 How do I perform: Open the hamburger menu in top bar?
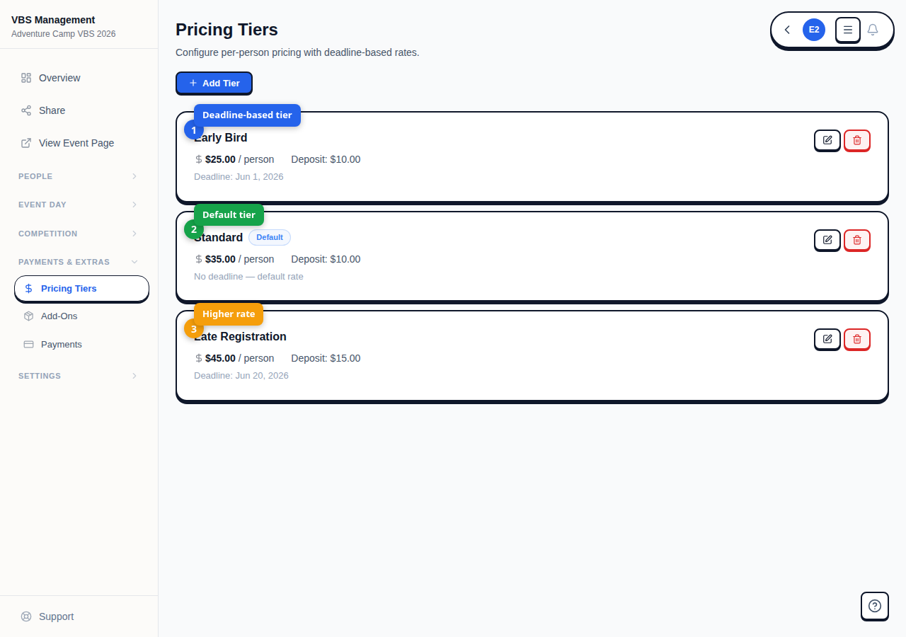[848, 30]
